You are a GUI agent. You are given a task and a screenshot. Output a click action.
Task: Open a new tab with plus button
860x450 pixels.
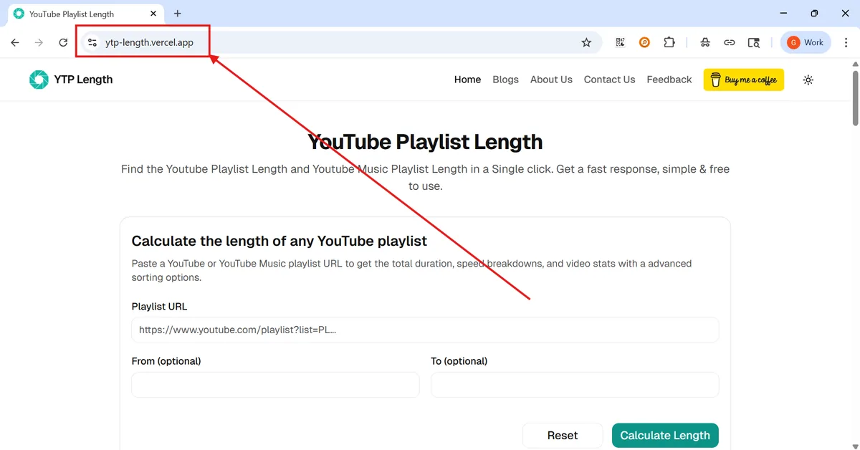(x=178, y=14)
